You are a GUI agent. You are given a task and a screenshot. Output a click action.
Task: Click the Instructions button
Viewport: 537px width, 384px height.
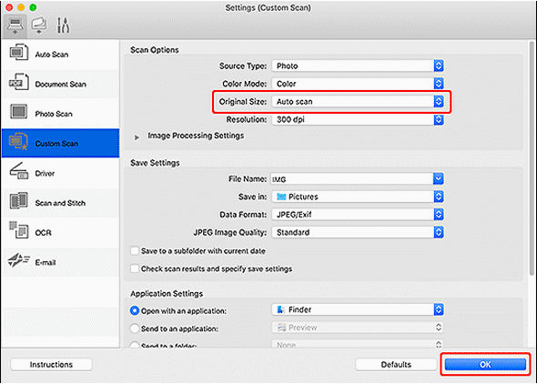(x=51, y=365)
